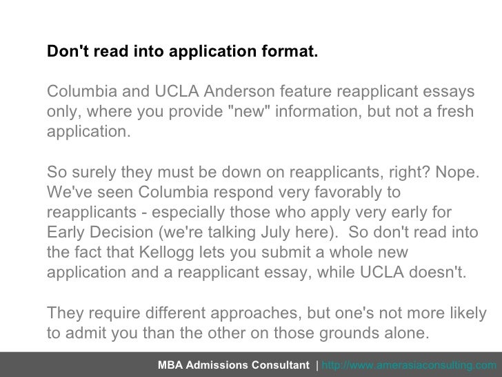Click the word 'Nope.' at line end
Screen dimensions: 502x377
pos(457,172)
